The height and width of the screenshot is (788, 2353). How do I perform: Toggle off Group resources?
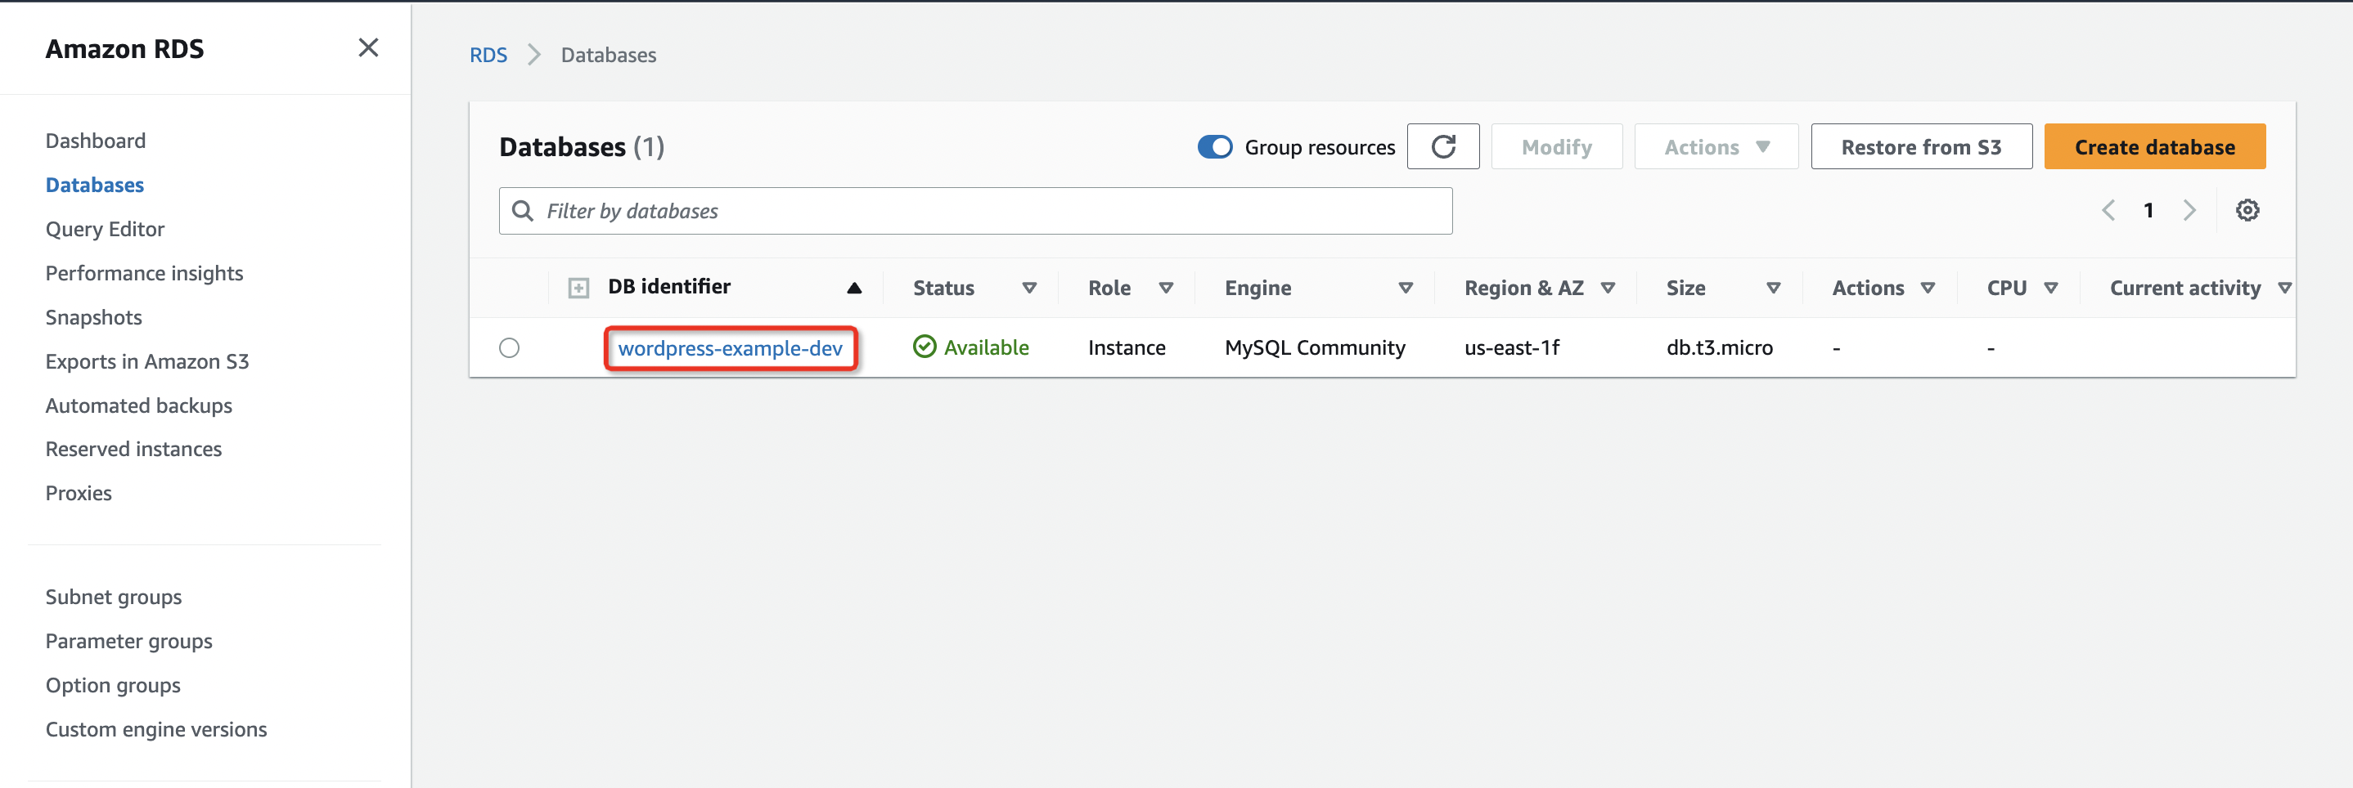(x=1215, y=146)
